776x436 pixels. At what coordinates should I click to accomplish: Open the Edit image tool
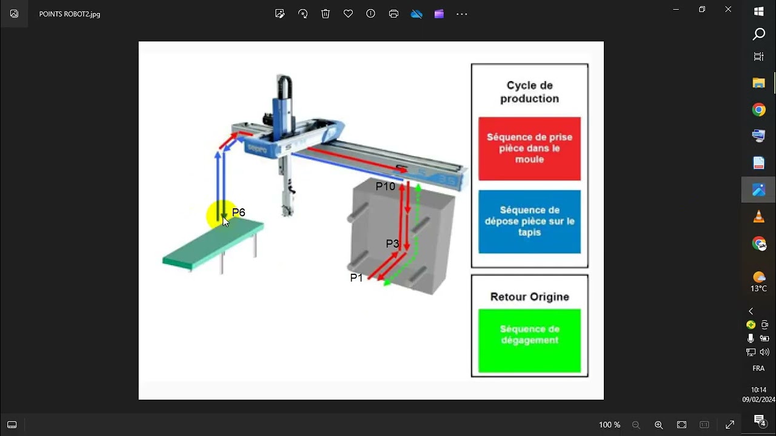[279, 13]
